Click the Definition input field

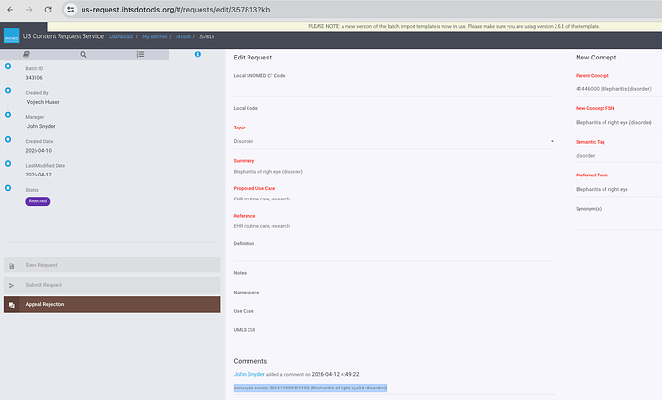tap(393, 254)
